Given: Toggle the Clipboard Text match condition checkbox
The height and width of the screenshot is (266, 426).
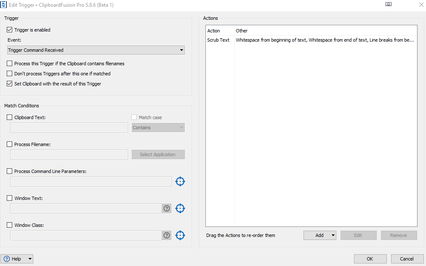Looking at the screenshot, I should coord(10,117).
